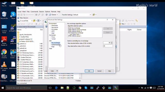
Task: Select Encryption in settings tree
Action: [55, 29]
